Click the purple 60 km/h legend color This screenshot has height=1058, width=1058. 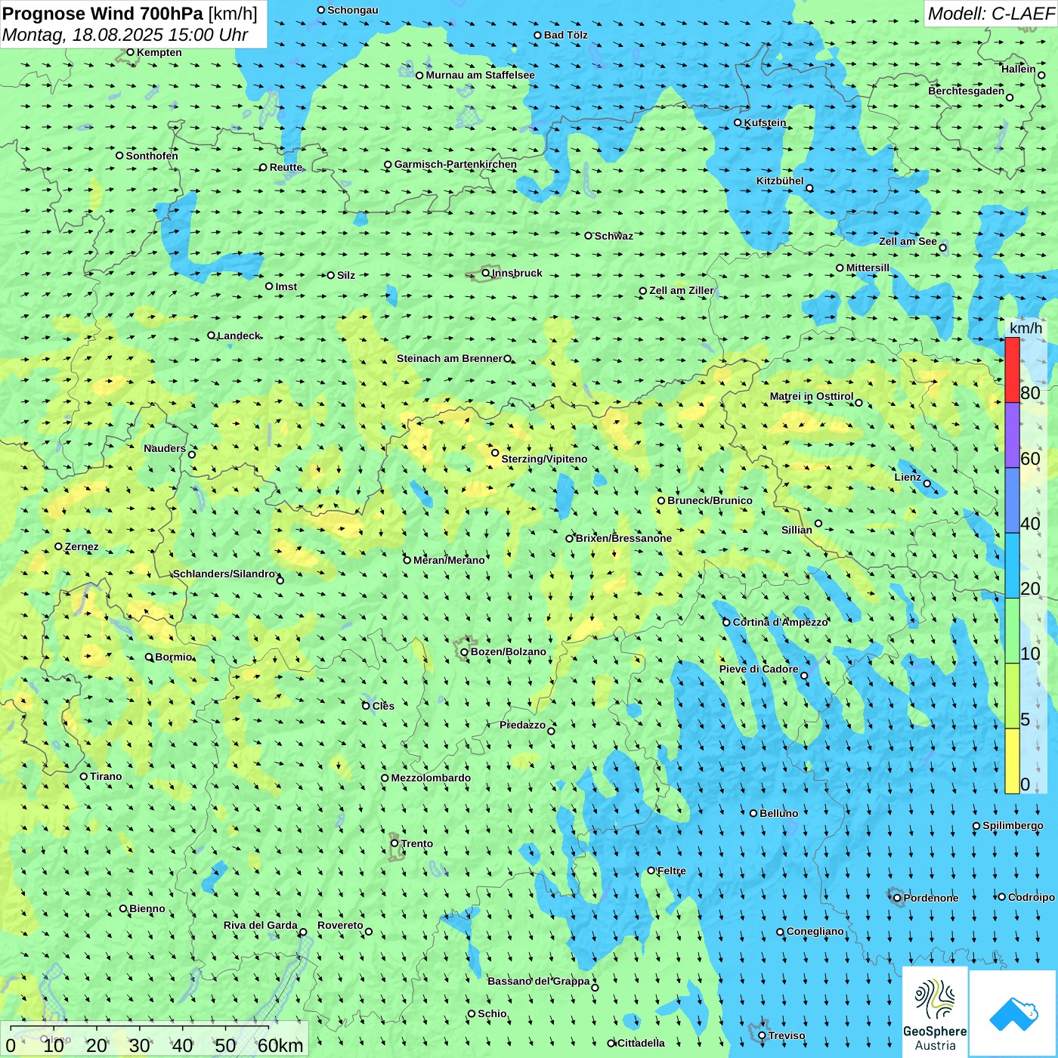pyautogui.click(x=1012, y=435)
